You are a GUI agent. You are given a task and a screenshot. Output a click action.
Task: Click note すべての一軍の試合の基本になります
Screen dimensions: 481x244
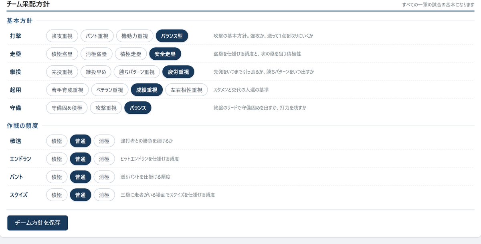438,5
